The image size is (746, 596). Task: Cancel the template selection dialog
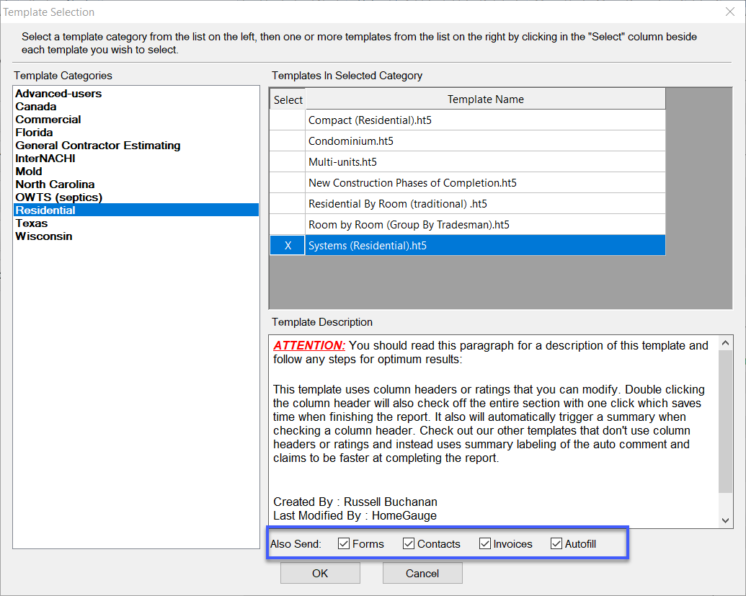pos(422,572)
